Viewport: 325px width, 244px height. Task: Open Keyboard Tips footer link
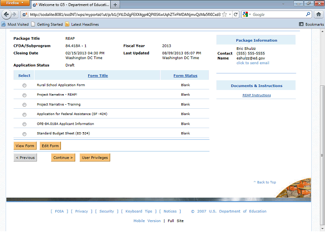(139, 211)
